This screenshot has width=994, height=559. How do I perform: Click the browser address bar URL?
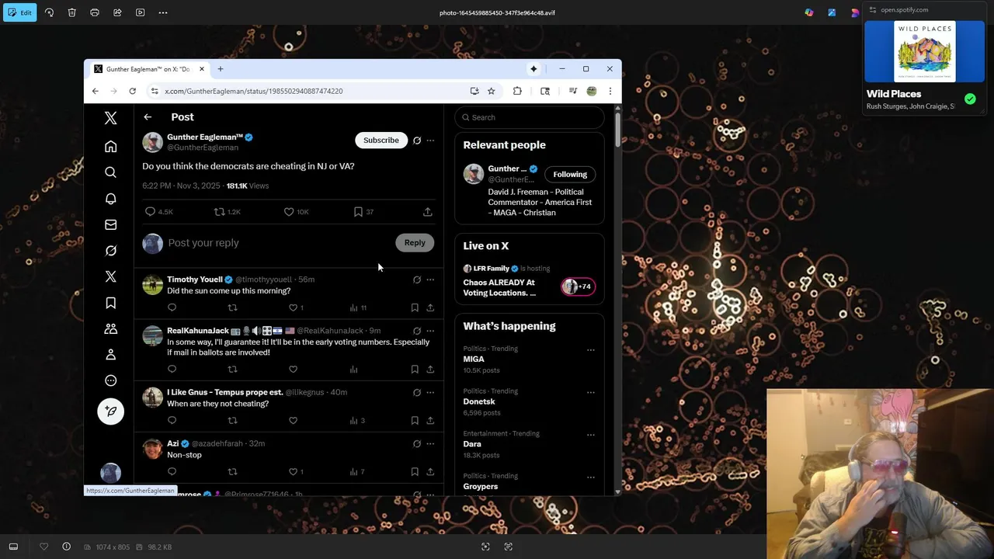click(x=254, y=92)
